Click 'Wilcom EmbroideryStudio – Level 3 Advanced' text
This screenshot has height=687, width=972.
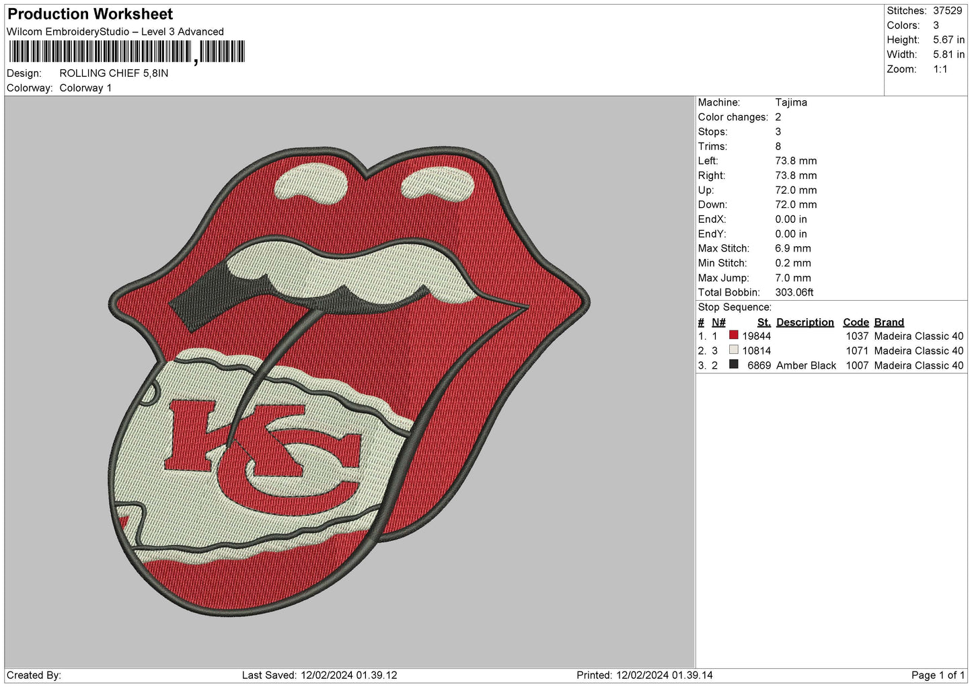tap(115, 32)
